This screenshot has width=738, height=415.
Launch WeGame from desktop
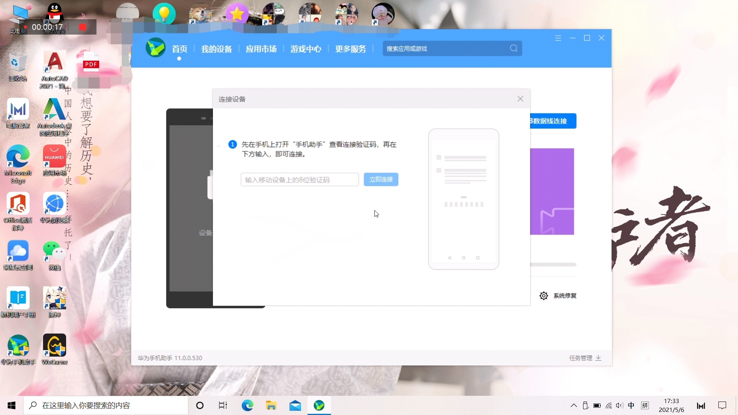pos(55,350)
